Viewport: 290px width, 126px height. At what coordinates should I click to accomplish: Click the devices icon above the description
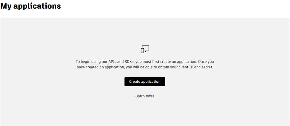tap(145, 49)
